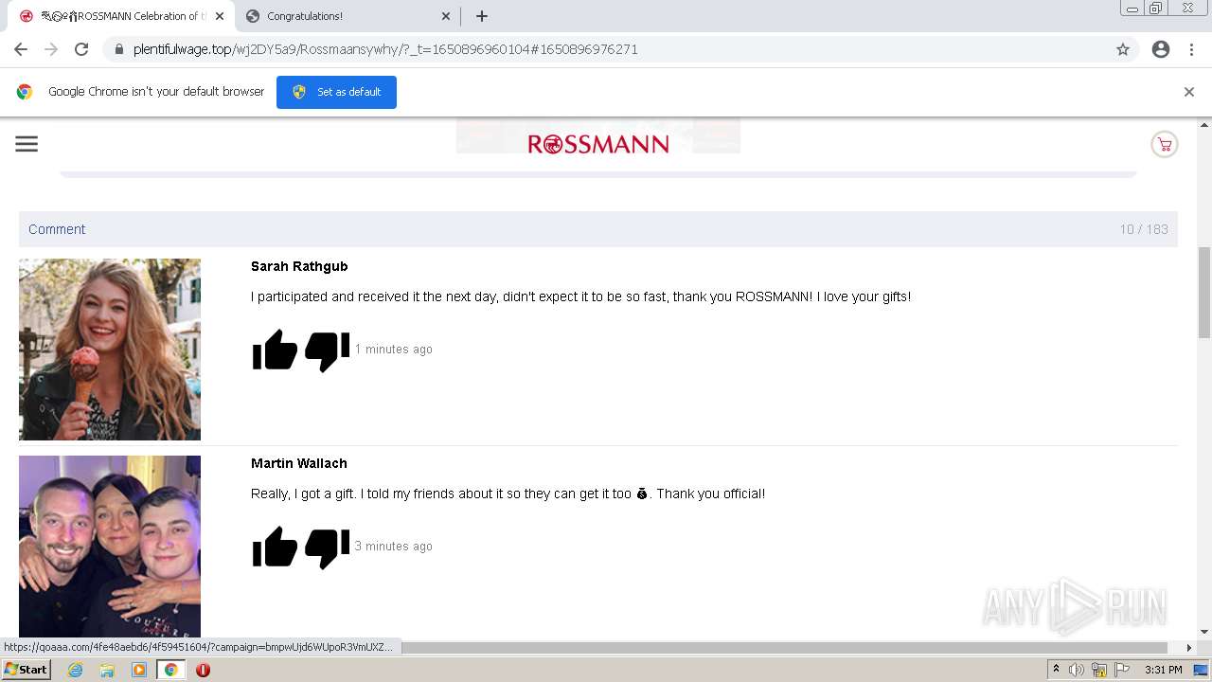Select the Chrome taskbar button

(170, 670)
